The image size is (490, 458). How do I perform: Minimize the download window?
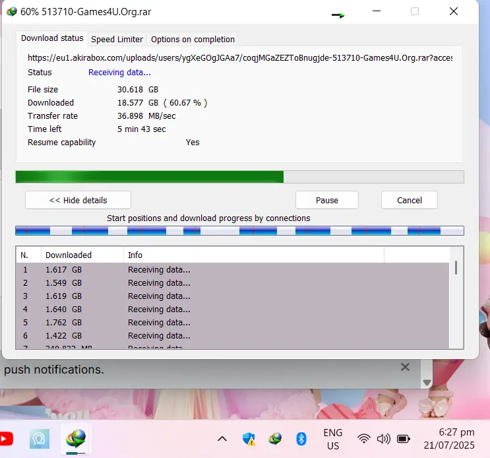point(377,11)
